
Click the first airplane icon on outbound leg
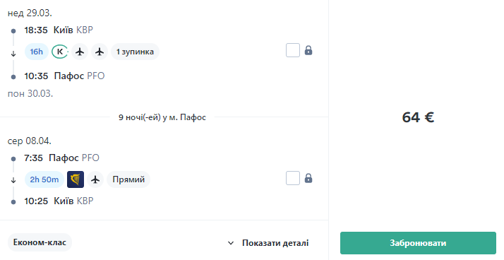[x=80, y=52]
